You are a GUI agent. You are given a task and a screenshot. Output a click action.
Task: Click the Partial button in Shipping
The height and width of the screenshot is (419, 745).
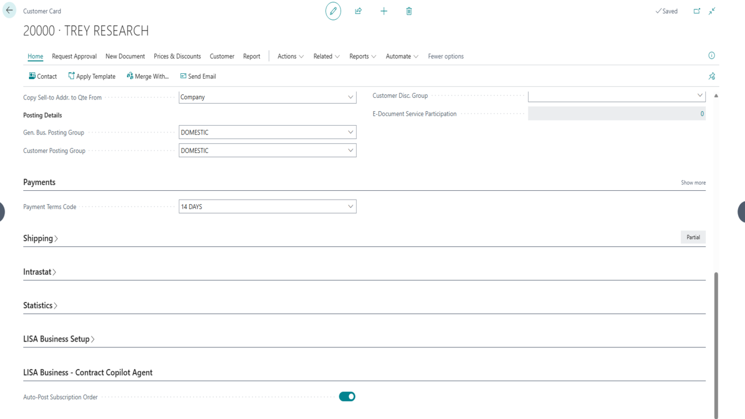[x=693, y=237]
